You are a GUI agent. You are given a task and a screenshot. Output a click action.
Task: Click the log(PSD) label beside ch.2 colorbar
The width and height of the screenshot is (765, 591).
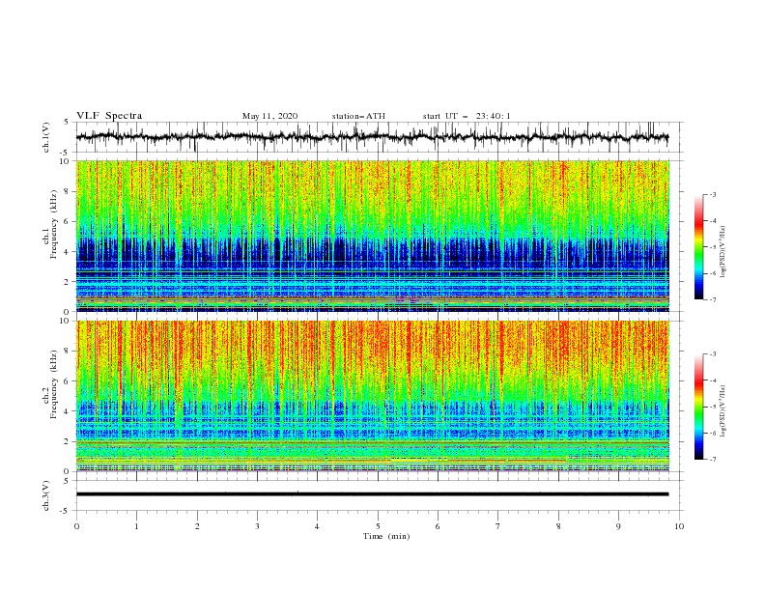tap(722, 411)
